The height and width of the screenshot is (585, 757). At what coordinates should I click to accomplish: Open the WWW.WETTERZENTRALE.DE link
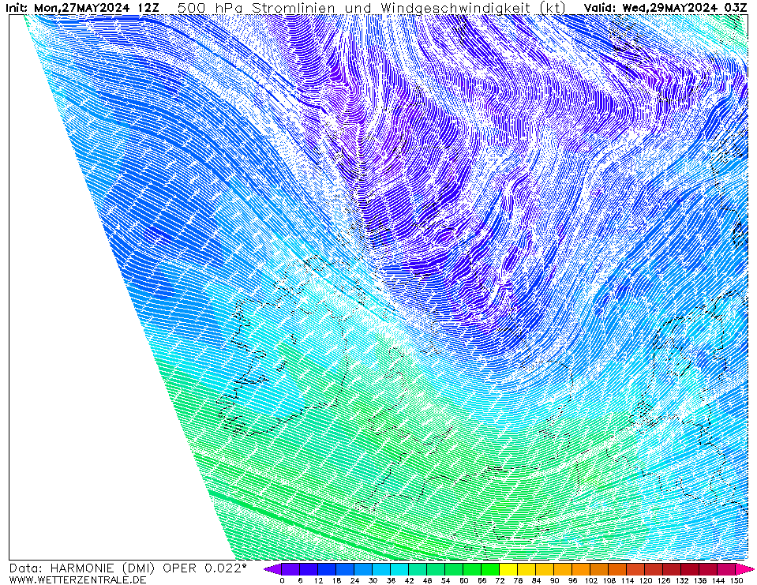coord(77,579)
